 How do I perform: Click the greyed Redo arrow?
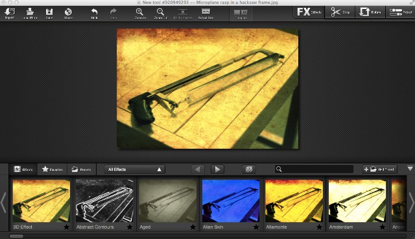tap(113, 13)
